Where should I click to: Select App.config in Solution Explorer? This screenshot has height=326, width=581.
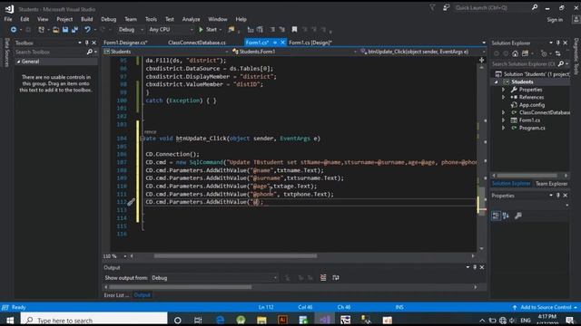(531, 105)
